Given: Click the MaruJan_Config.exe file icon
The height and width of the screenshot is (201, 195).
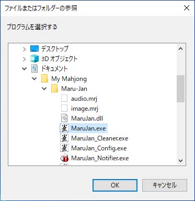Looking at the screenshot, I should (64, 148).
